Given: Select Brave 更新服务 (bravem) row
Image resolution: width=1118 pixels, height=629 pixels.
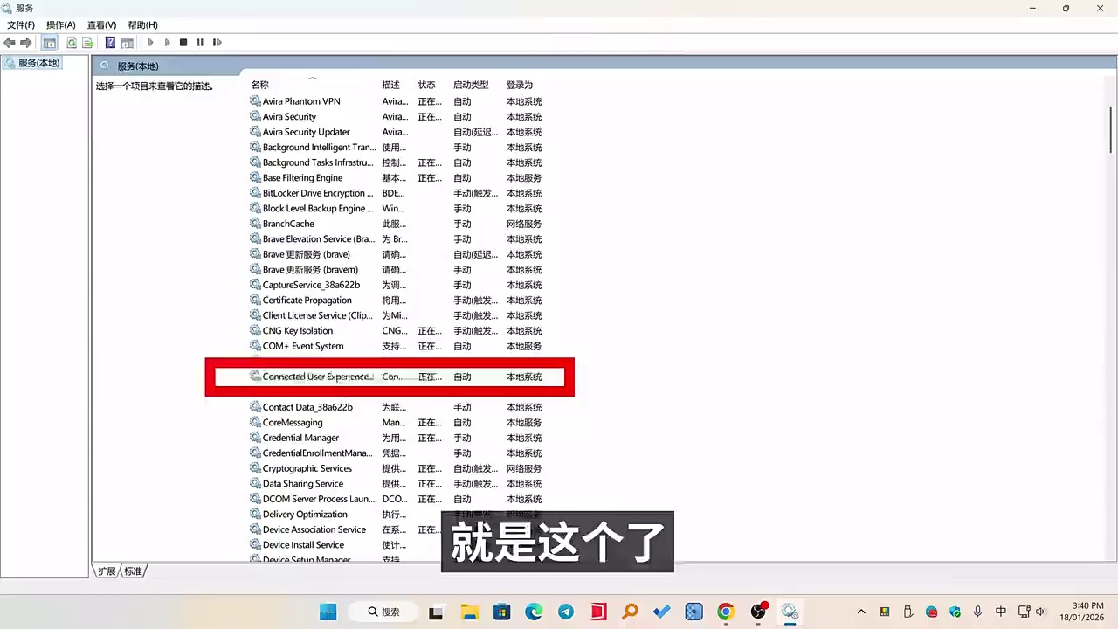Looking at the screenshot, I should point(396,270).
